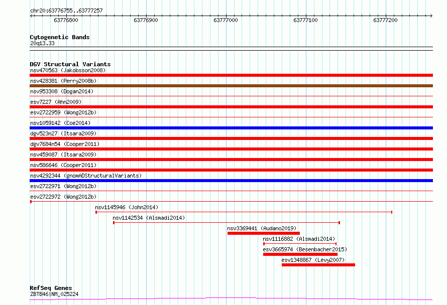Select the blue nsv1059142 variant bar
The height and width of the screenshot is (305, 447).
pyautogui.click(x=231, y=128)
